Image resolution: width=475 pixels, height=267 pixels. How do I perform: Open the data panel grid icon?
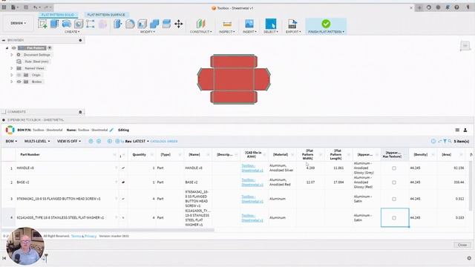click(4, 7)
